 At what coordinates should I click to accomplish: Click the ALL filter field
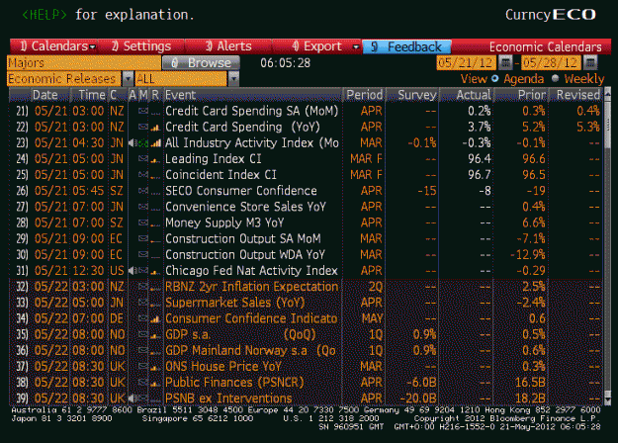(x=181, y=79)
